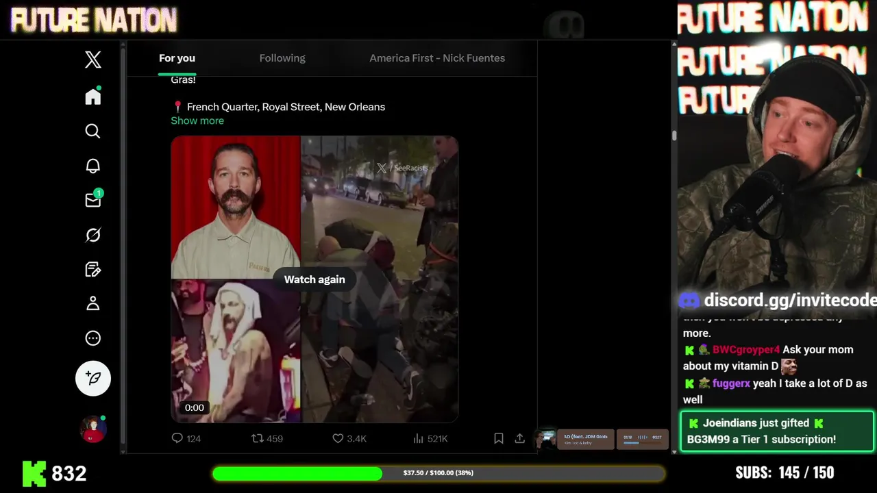Click the gifted Tier 1 subscription alert

click(777, 431)
